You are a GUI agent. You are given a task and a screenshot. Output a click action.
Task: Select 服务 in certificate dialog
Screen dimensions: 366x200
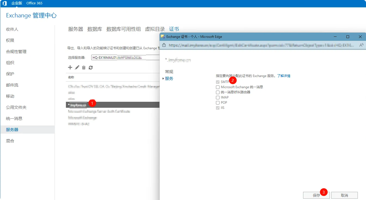169,79
